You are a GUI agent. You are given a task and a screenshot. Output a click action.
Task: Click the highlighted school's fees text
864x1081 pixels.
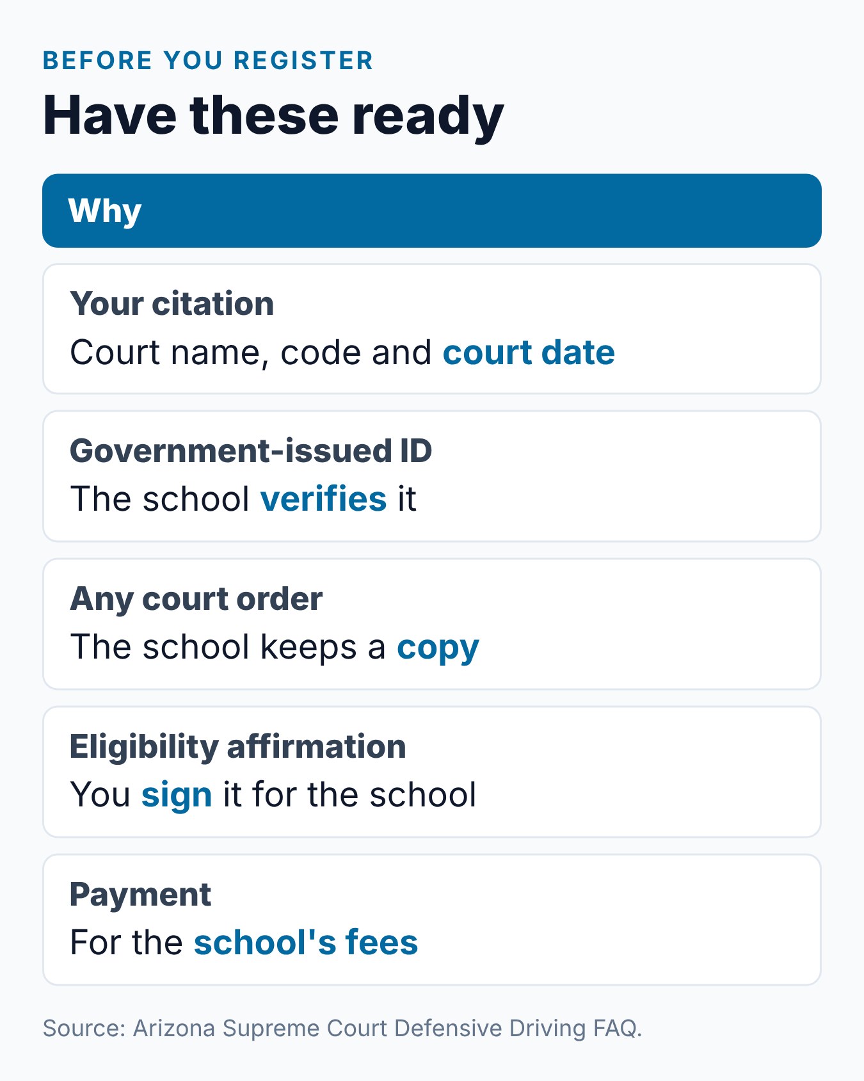pos(306,943)
